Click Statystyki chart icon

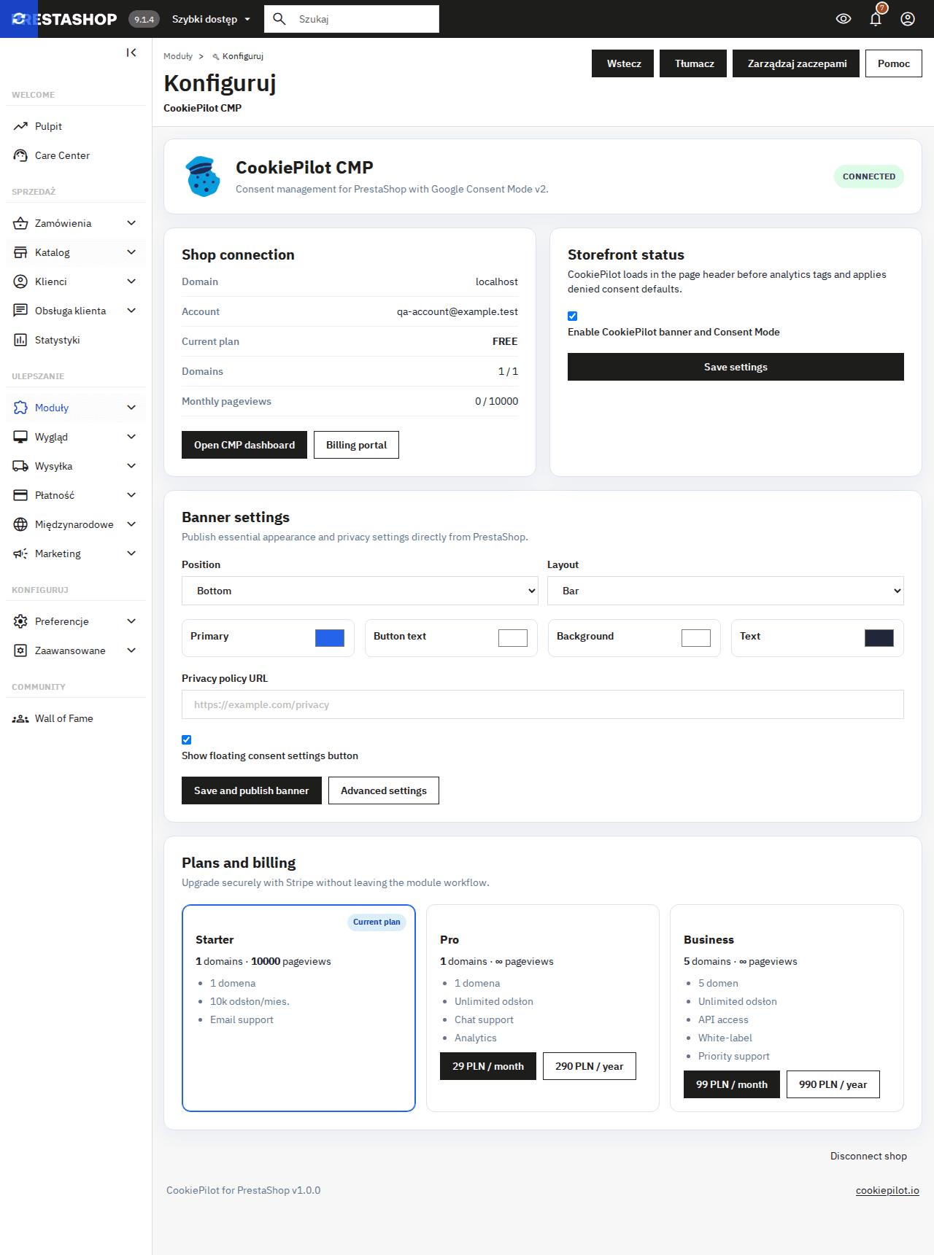point(20,340)
